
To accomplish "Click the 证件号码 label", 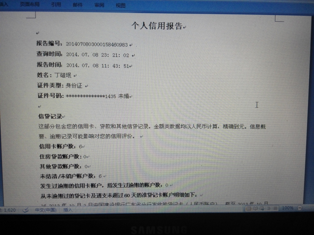I will click(x=51, y=96).
